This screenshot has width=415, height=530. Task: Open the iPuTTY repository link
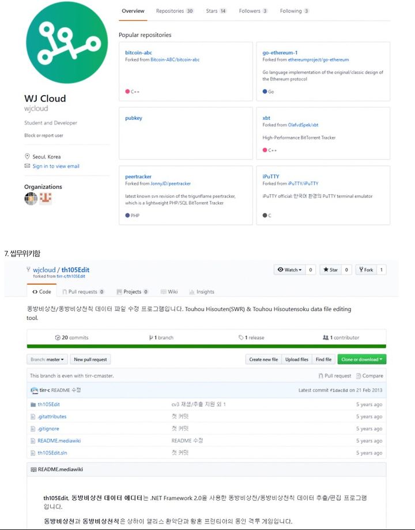pos(271,176)
